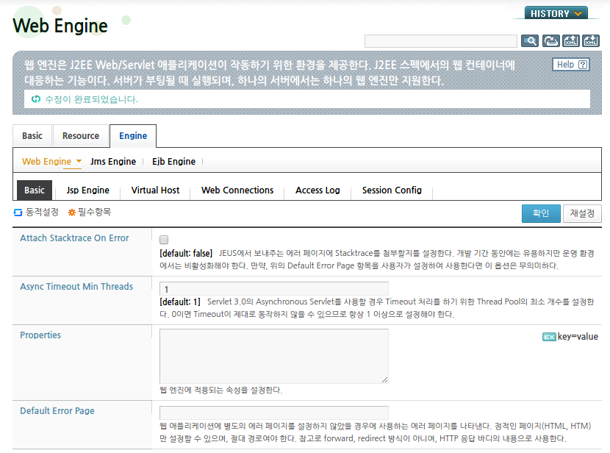Click the EX example icon near key=value
The height and width of the screenshot is (453, 610).
click(549, 337)
